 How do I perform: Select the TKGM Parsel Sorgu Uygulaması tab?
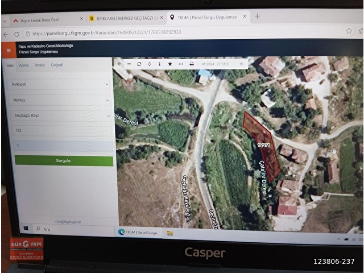tap(208, 17)
